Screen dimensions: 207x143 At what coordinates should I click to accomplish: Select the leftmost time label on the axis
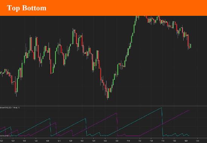2,141
